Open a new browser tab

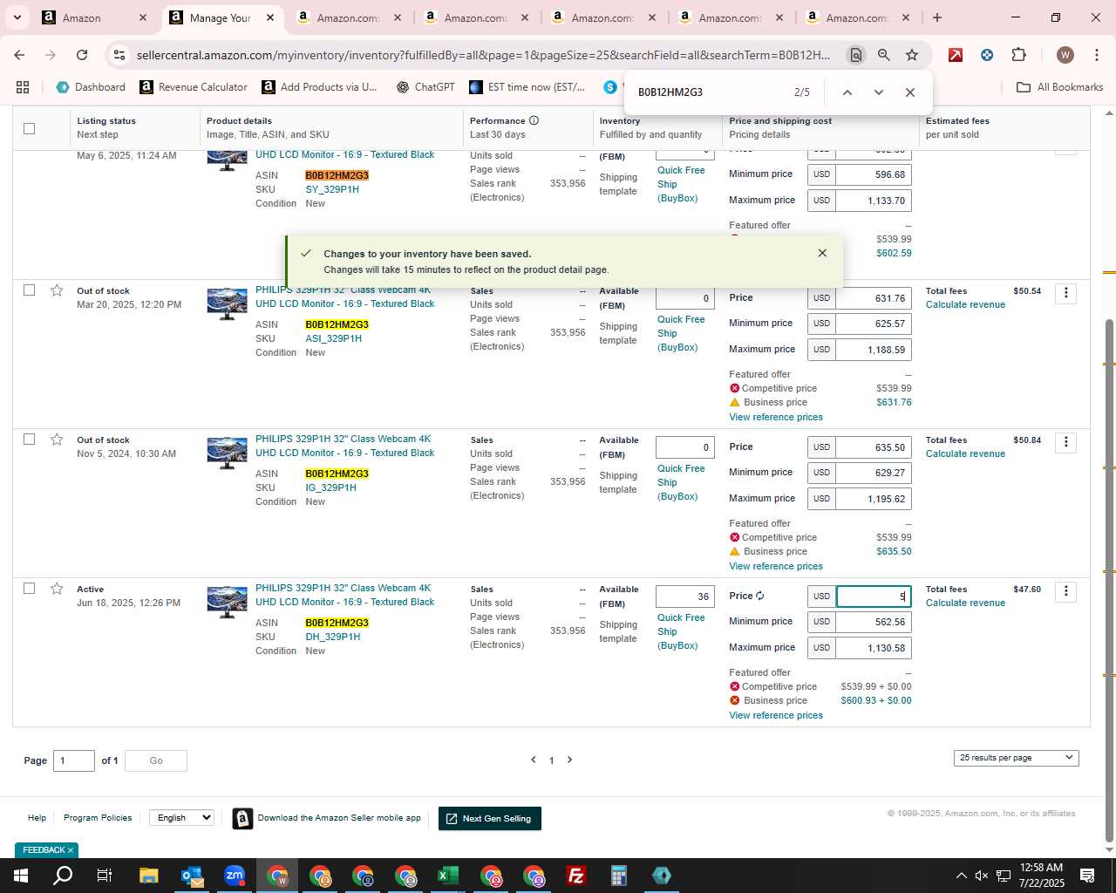(937, 17)
